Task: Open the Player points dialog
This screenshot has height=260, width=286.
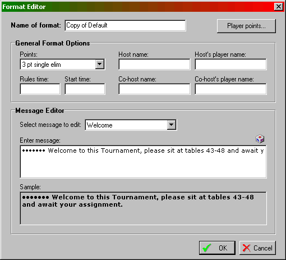Action: coord(246,26)
